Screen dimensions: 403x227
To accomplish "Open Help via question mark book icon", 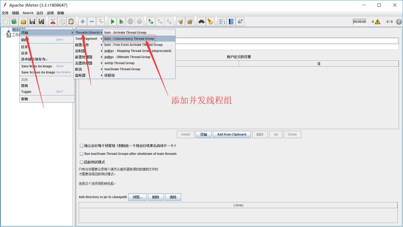I will [x=231, y=21].
